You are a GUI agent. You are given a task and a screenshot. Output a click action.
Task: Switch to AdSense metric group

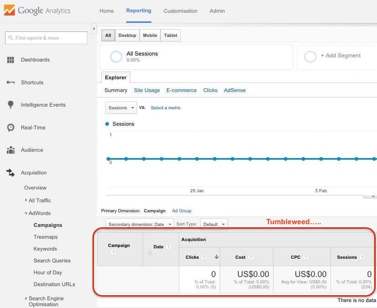coord(235,90)
